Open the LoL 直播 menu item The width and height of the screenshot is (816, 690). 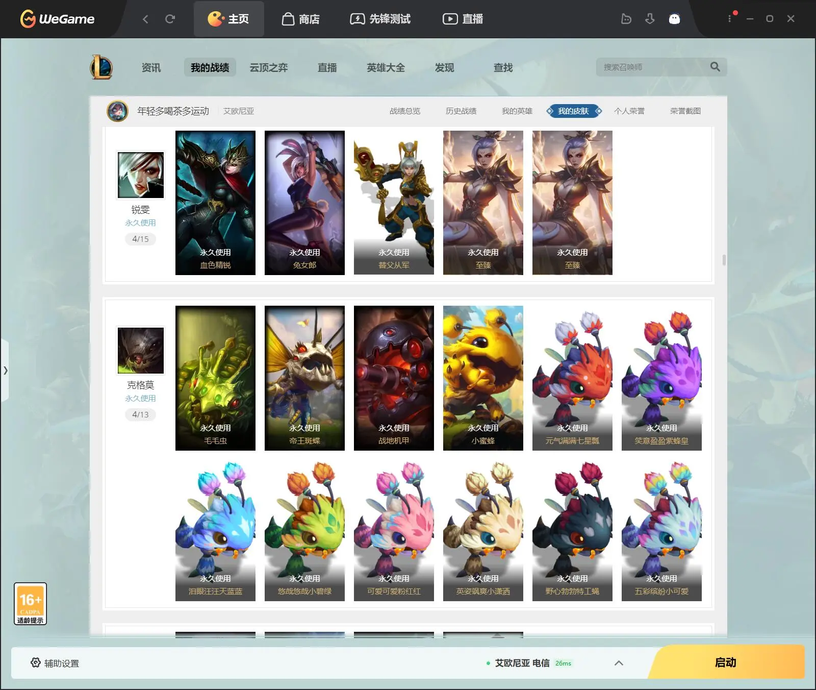(327, 67)
